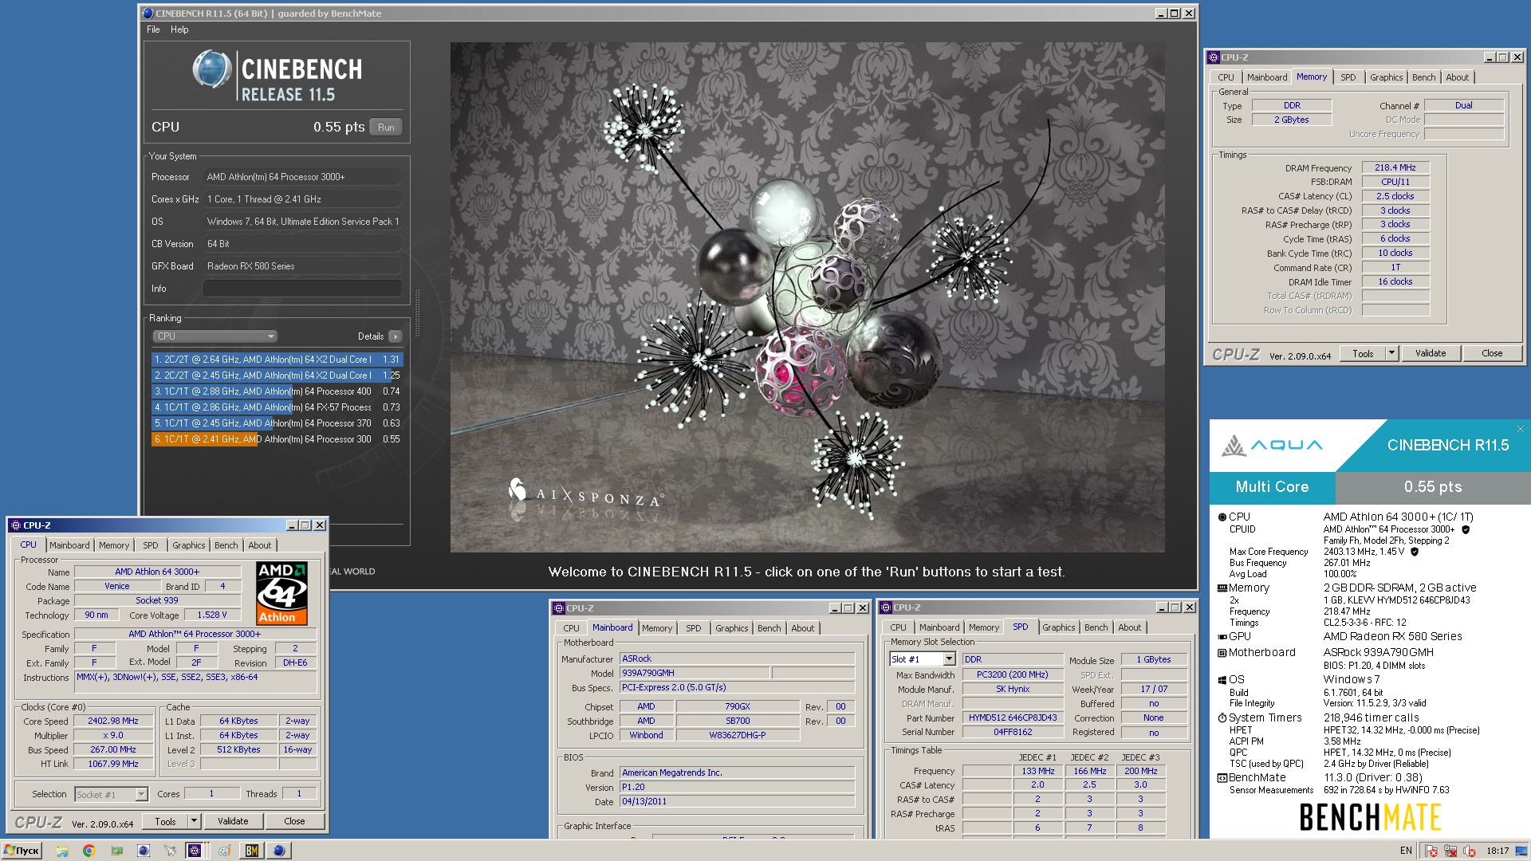The width and height of the screenshot is (1531, 861).
Task: Click the Memory module icon in BenchMate panel
Action: pyautogui.click(x=1222, y=588)
